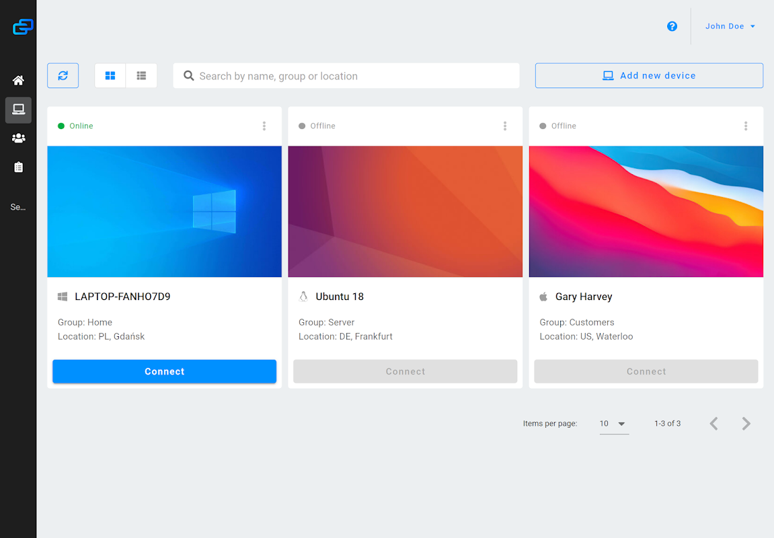Click 'Location: DE, Frankfurt' text
This screenshot has height=538, width=774.
coord(346,337)
